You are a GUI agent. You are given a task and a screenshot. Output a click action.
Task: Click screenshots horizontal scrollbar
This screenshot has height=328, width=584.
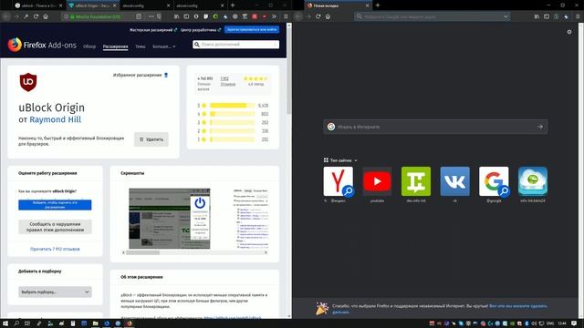tap(143, 252)
